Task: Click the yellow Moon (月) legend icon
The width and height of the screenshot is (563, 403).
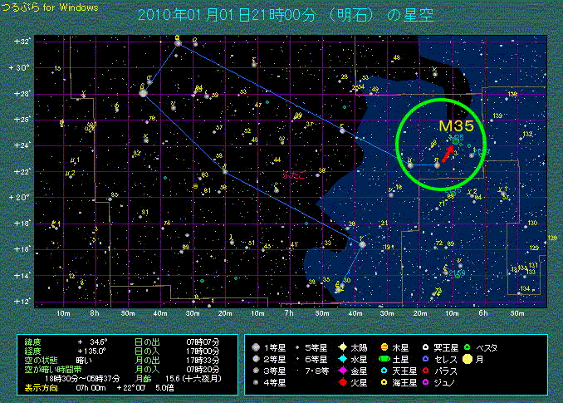Action: coord(467,359)
